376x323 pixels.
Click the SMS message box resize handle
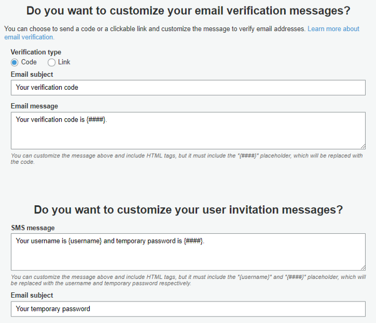point(363,267)
